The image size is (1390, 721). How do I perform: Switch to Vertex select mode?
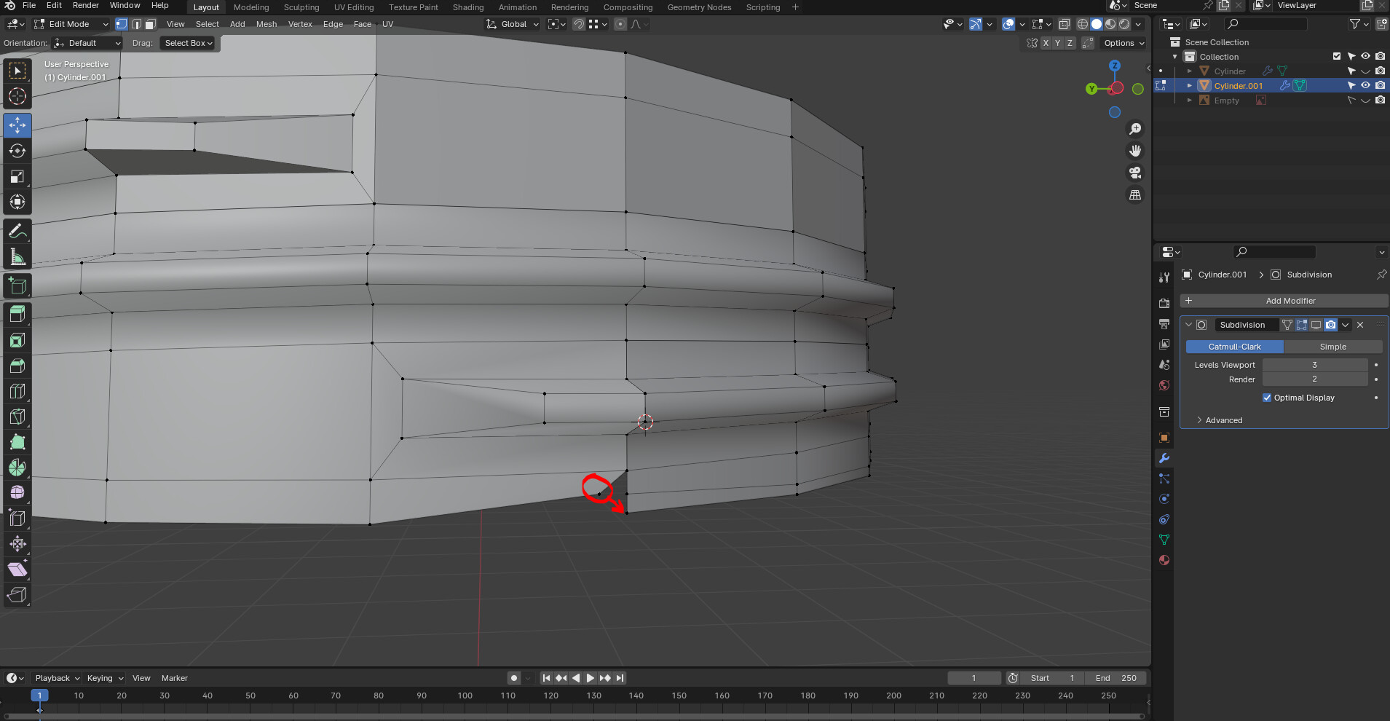pyautogui.click(x=122, y=24)
